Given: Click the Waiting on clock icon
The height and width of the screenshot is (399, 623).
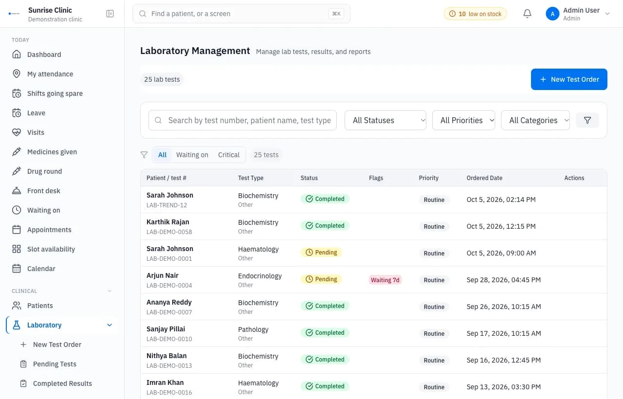Looking at the screenshot, I should pos(17,210).
